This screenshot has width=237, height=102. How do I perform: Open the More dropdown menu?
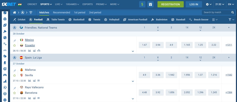114,4
